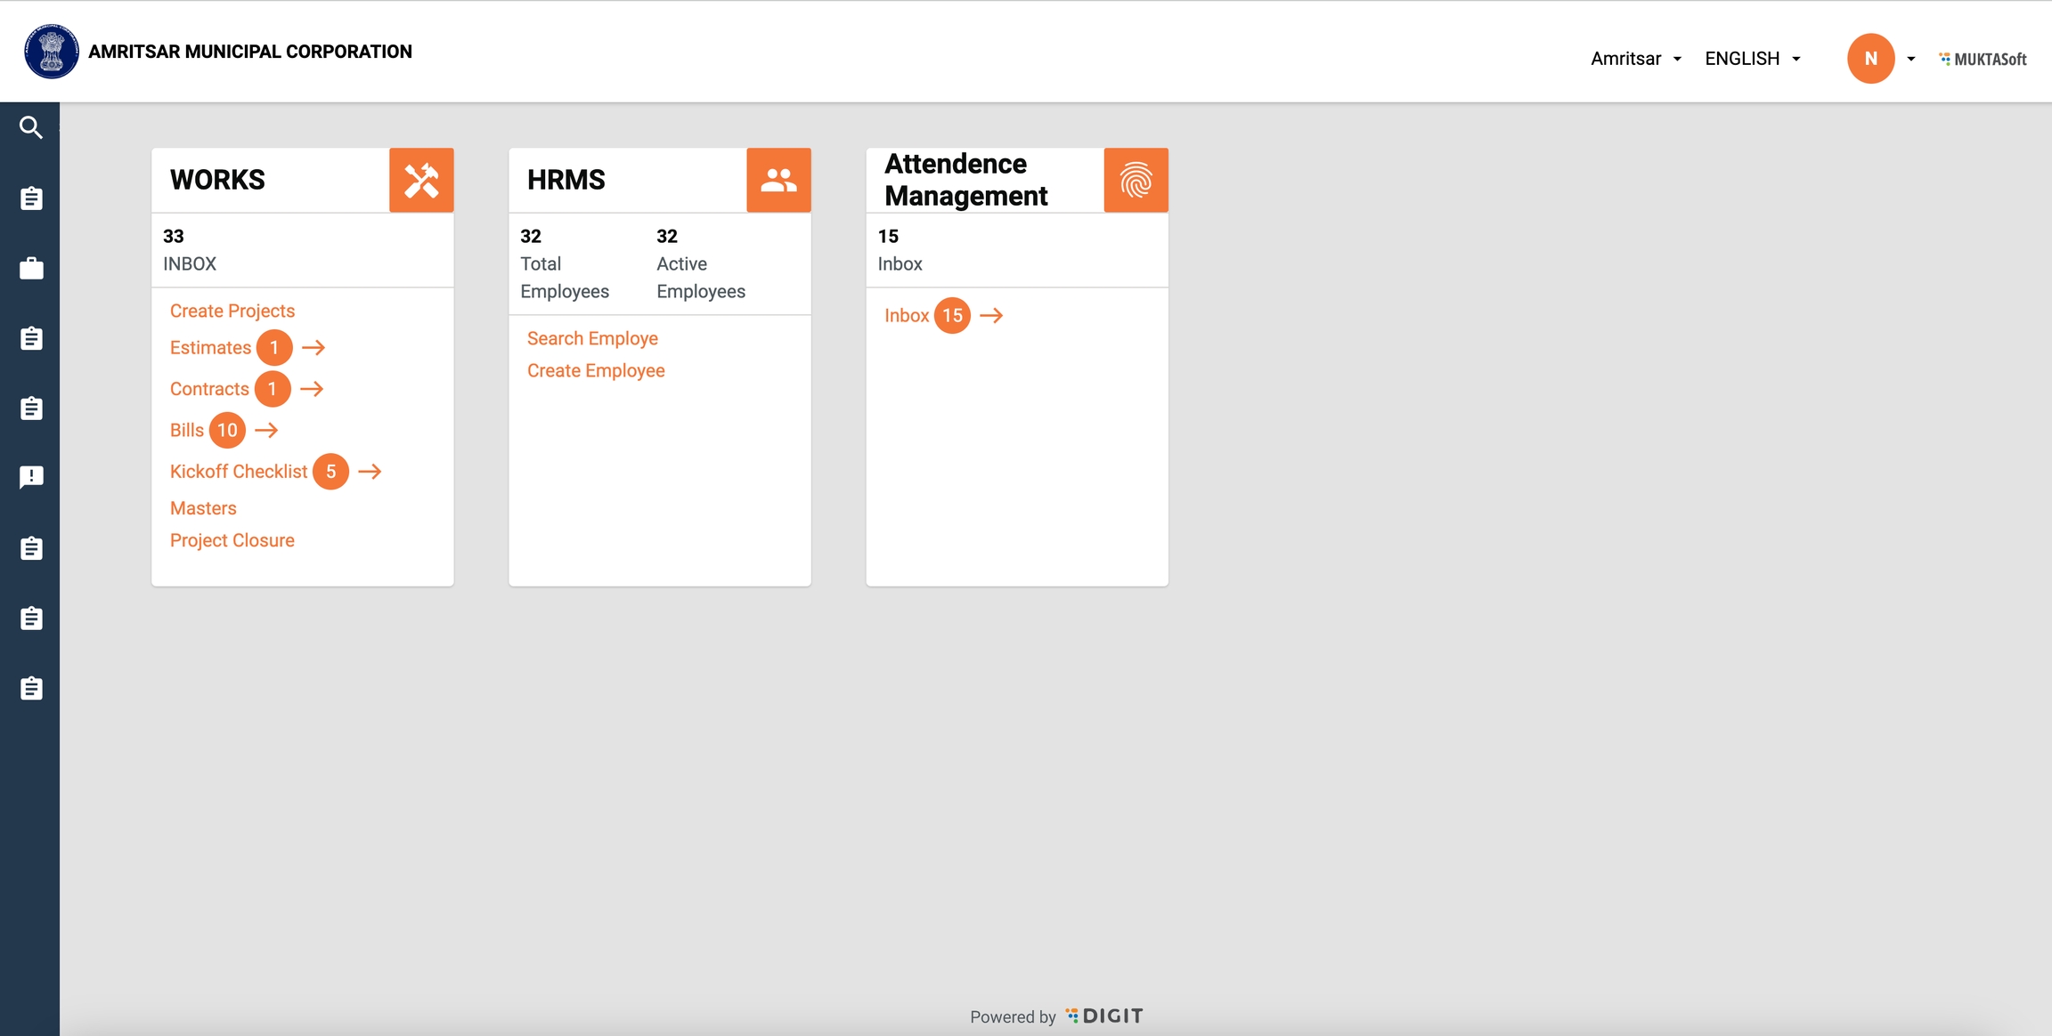This screenshot has height=1036, width=2052.
Task: Open the Bills arrow icon
Action: point(266,431)
